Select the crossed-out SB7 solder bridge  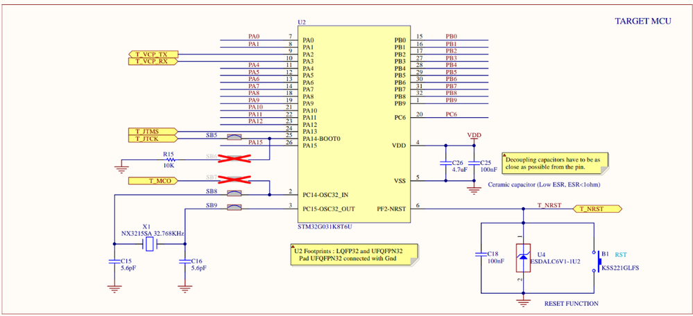pyautogui.click(x=234, y=180)
